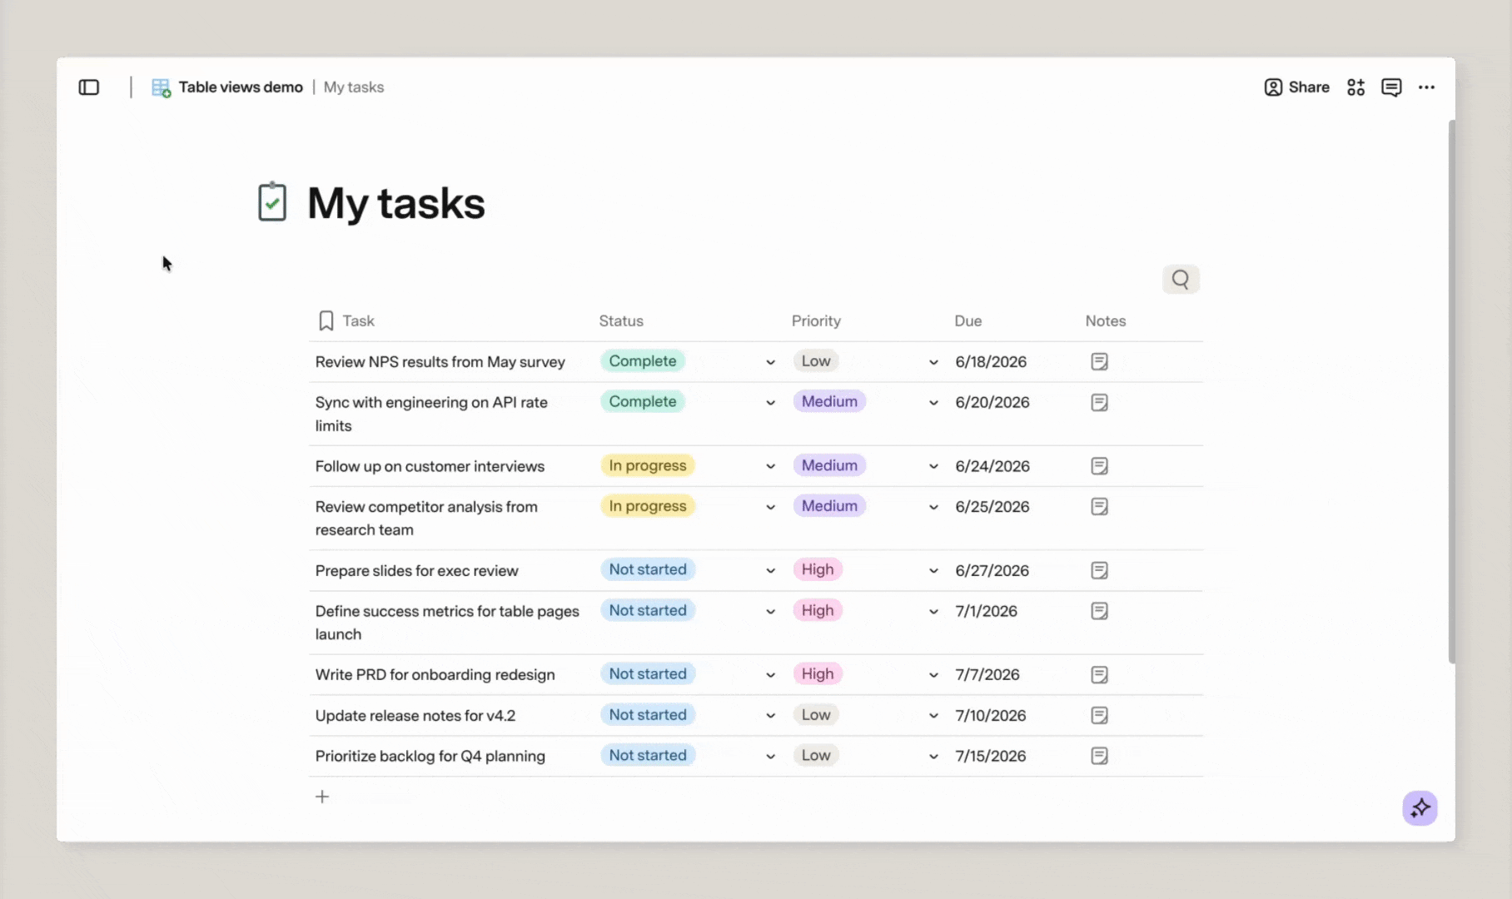Screen dimensions: 1512x899
Task: Click due date 6/18/2026
Action: (x=991, y=362)
